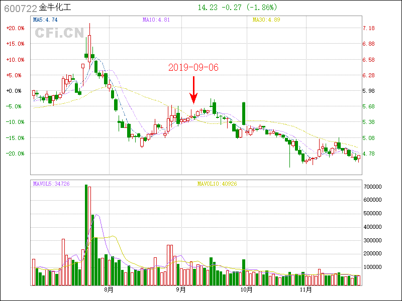Click the -20.0% percentage axis label
Viewport: 402px width, 301px height.
tap(15, 154)
